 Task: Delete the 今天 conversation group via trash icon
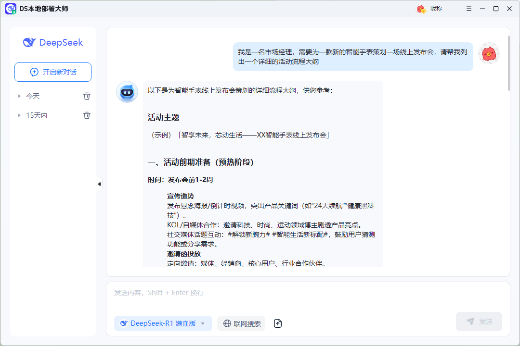point(87,96)
